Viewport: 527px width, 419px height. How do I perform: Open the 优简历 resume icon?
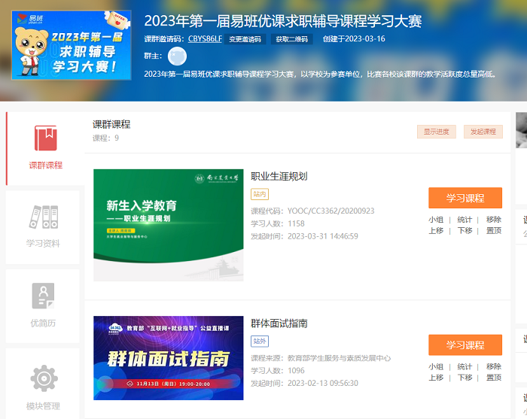click(x=43, y=296)
